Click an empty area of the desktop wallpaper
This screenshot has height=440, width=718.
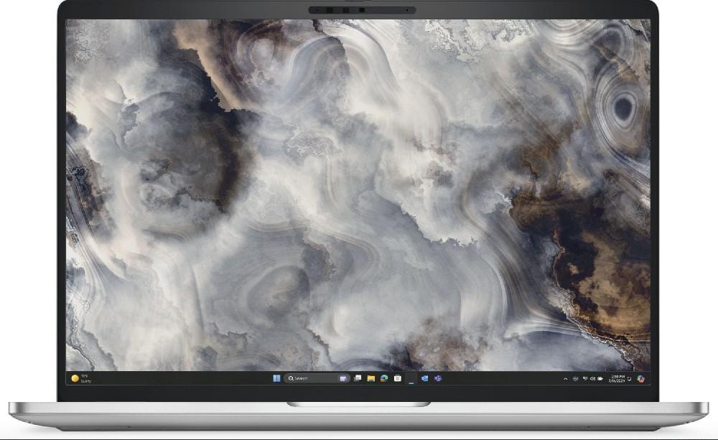click(x=359, y=179)
